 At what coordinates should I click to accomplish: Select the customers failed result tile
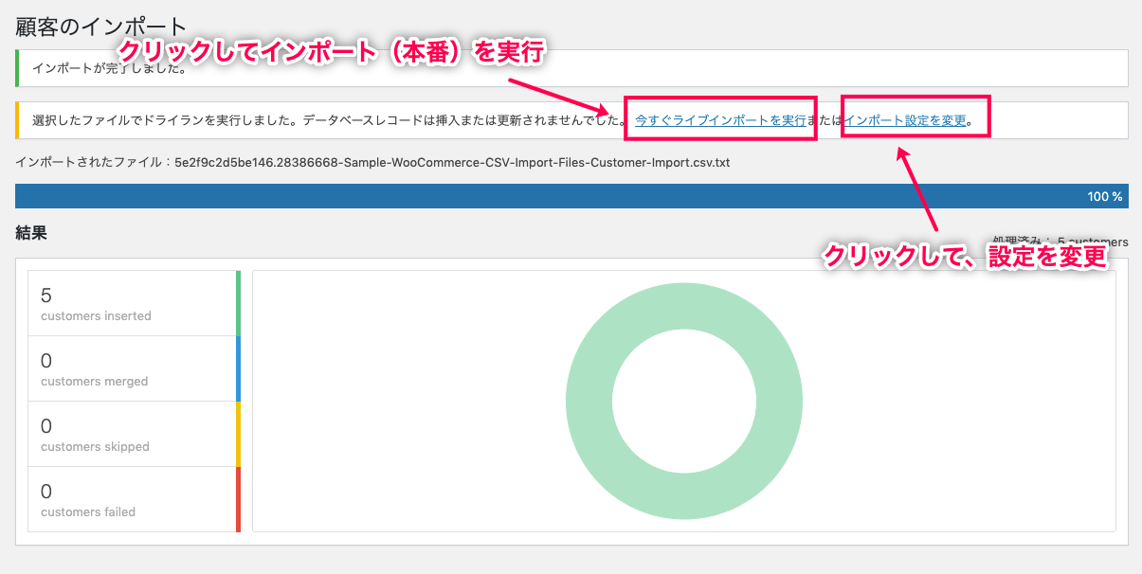(134, 499)
